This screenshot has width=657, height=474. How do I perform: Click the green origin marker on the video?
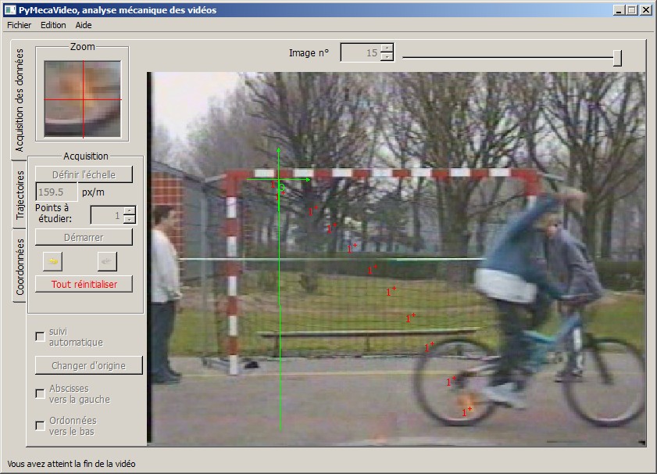[x=281, y=188]
